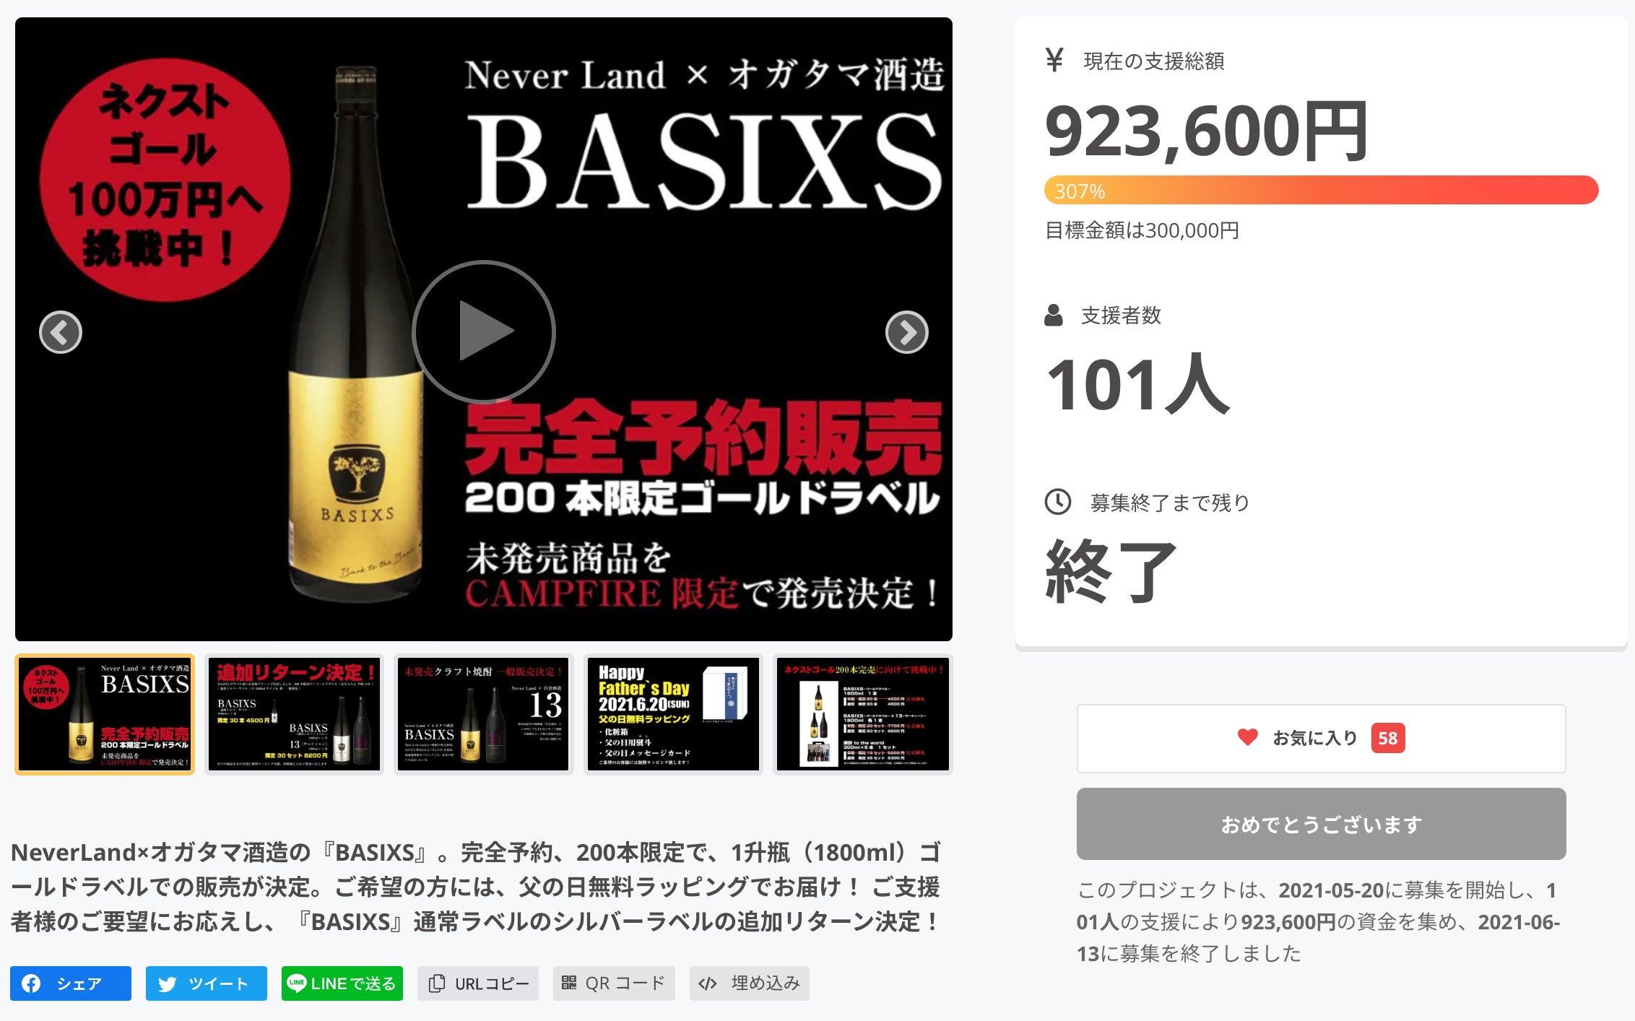1635x1021 pixels.
Task: Click the heart icon to favorite
Action: [1247, 737]
